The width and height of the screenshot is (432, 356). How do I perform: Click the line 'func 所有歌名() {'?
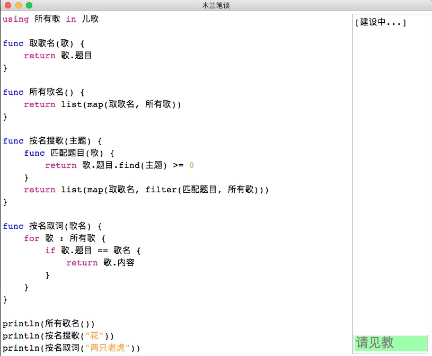click(x=43, y=92)
